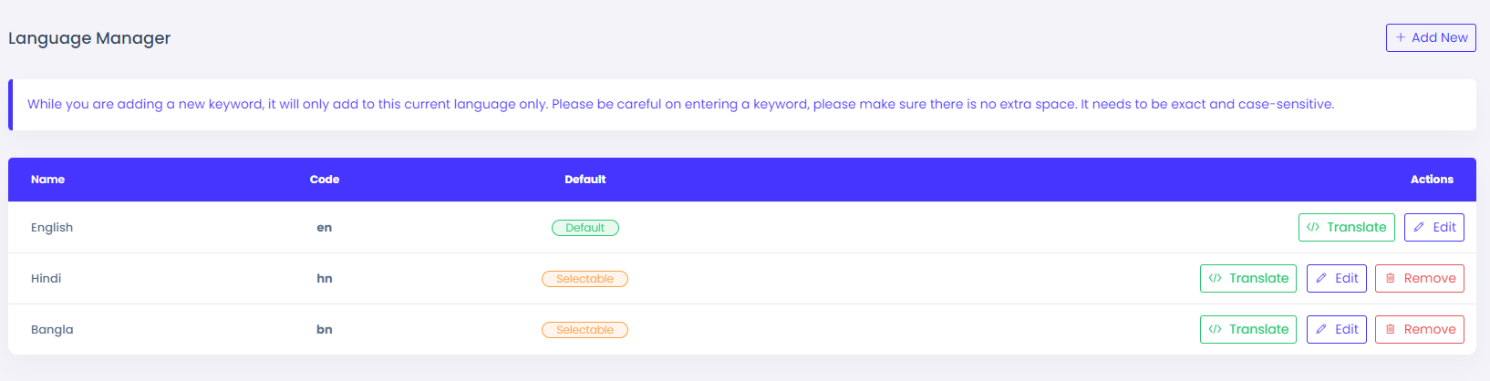The height and width of the screenshot is (381, 1490).
Task: Click the code icon in Bangla's Translate button
Action: pos(1215,329)
